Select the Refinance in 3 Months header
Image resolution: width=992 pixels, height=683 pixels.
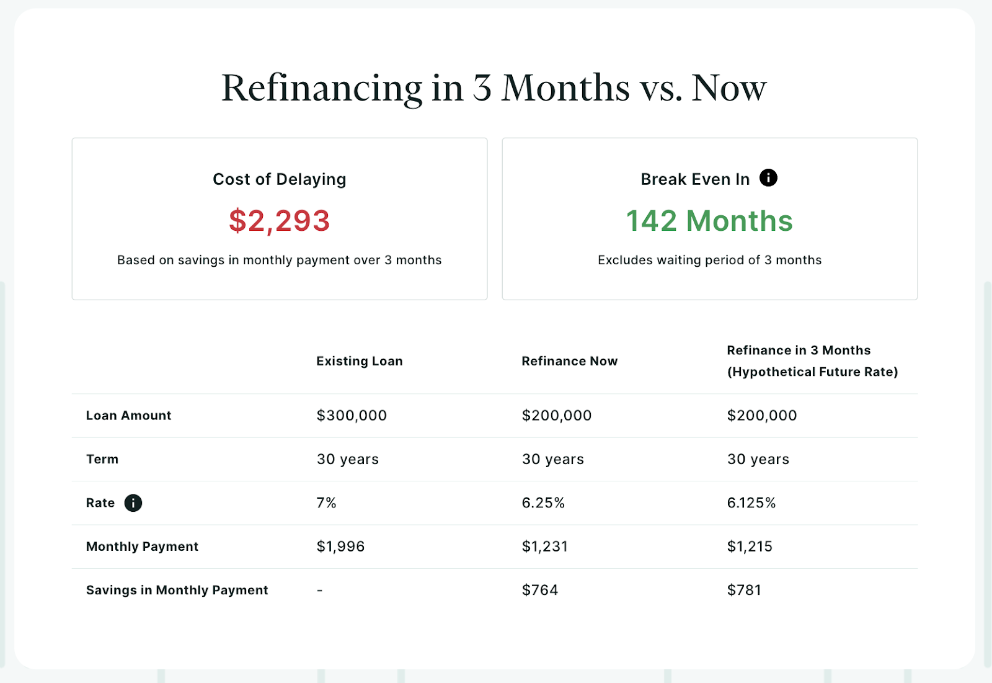(x=812, y=361)
